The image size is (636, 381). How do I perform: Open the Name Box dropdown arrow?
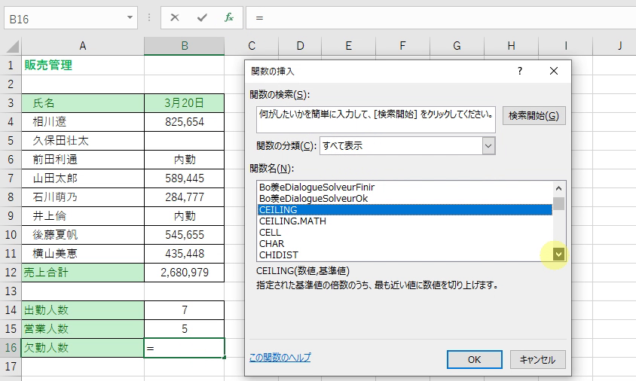[x=130, y=17]
